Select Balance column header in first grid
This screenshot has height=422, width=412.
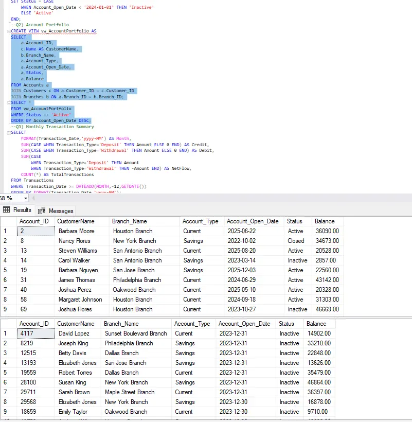pyautogui.click(x=328, y=221)
